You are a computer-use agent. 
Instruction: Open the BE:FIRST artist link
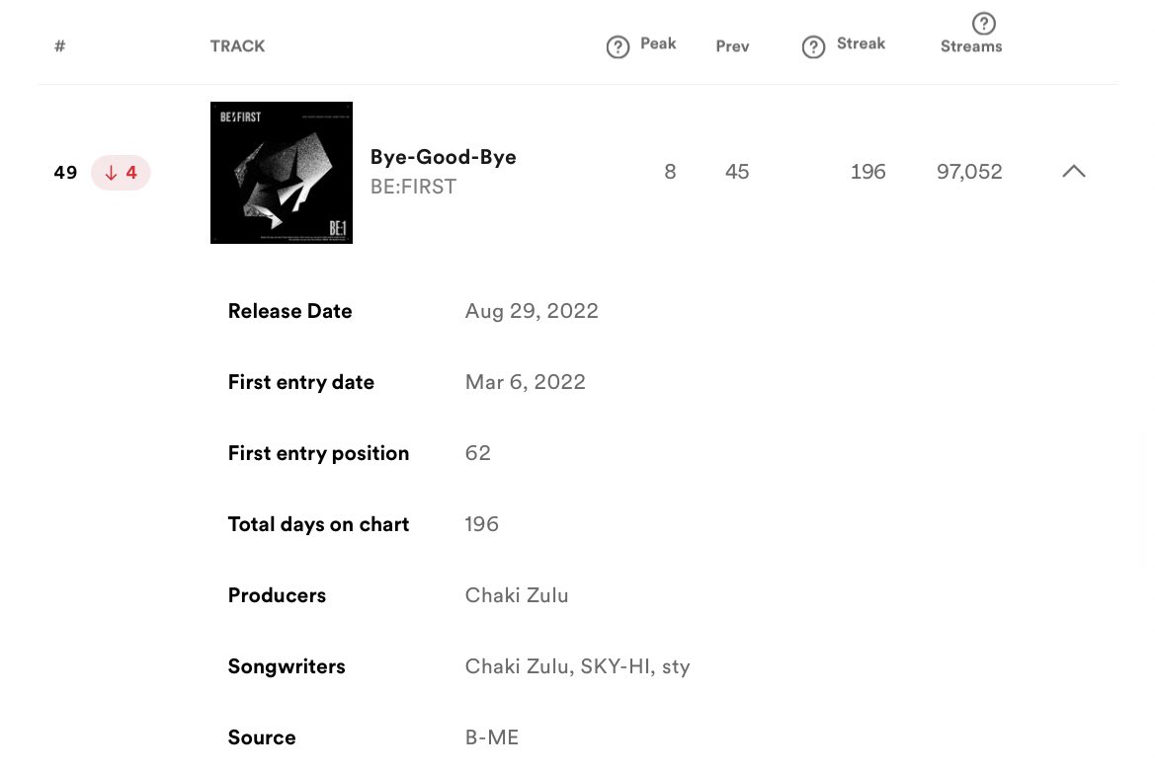413,187
